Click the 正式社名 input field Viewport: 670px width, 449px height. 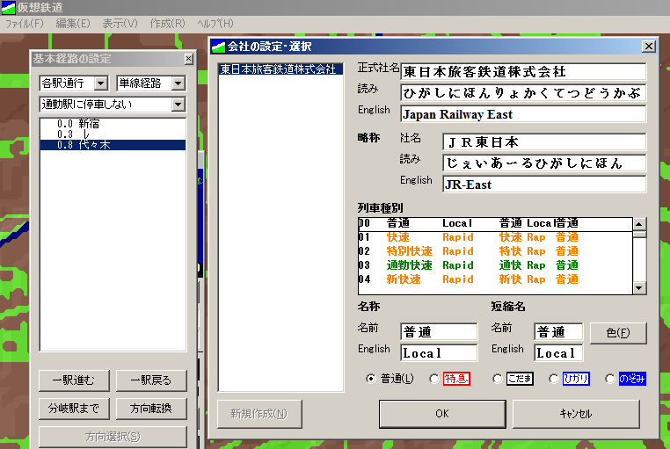523,72
